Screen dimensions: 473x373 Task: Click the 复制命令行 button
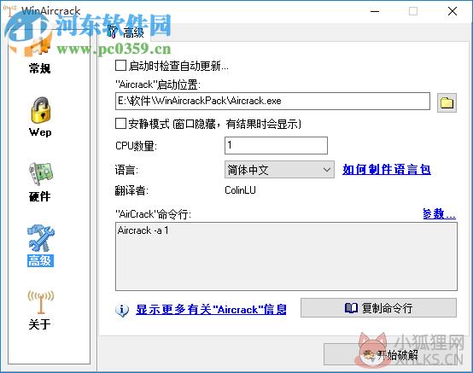point(378,308)
